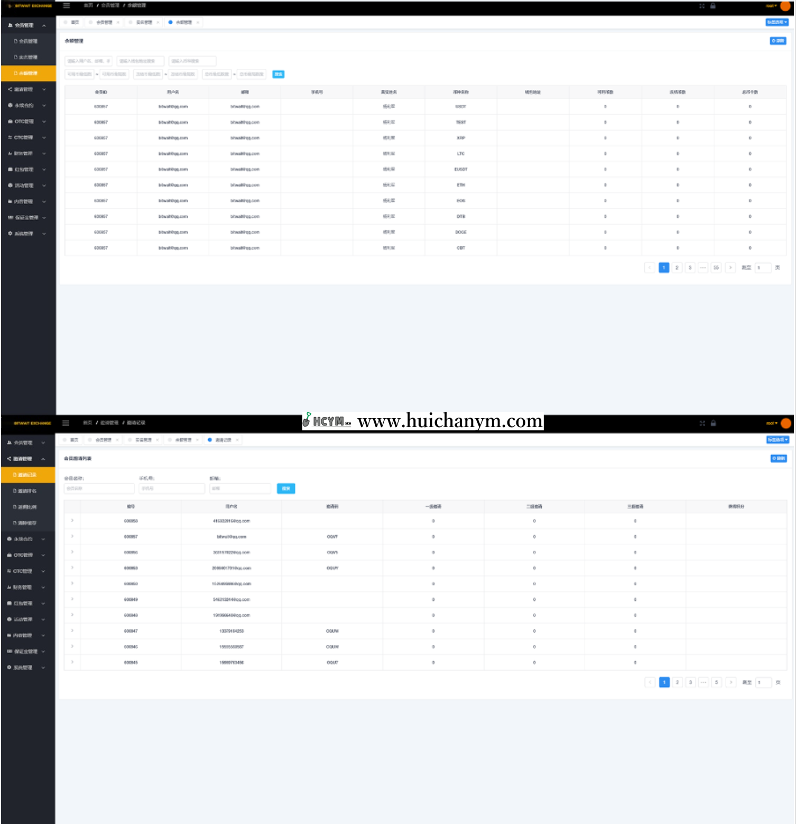Click the lock screen icon in top bar
796x824 pixels.
click(713, 5)
